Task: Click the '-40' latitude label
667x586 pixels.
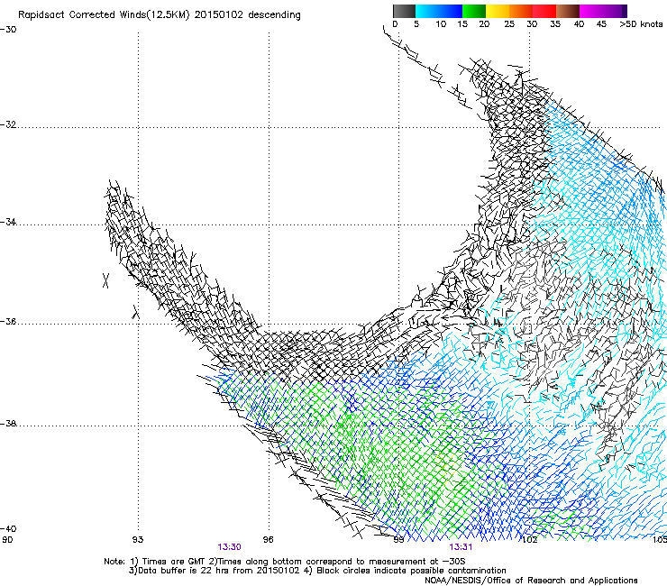Action: coord(8,528)
